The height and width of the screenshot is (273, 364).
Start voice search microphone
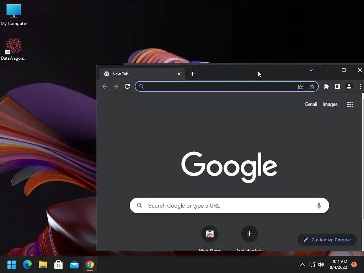pos(319,206)
